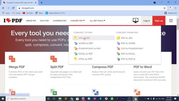This screenshot has width=179, height=101.
Task: Open the Split PDF card title
Action: (57, 67)
